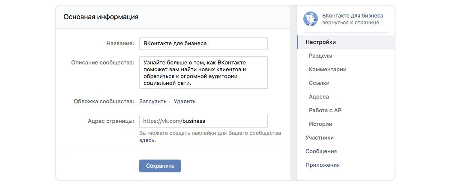Select Работа с API item
449x186 pixels.
click(326, 110)
